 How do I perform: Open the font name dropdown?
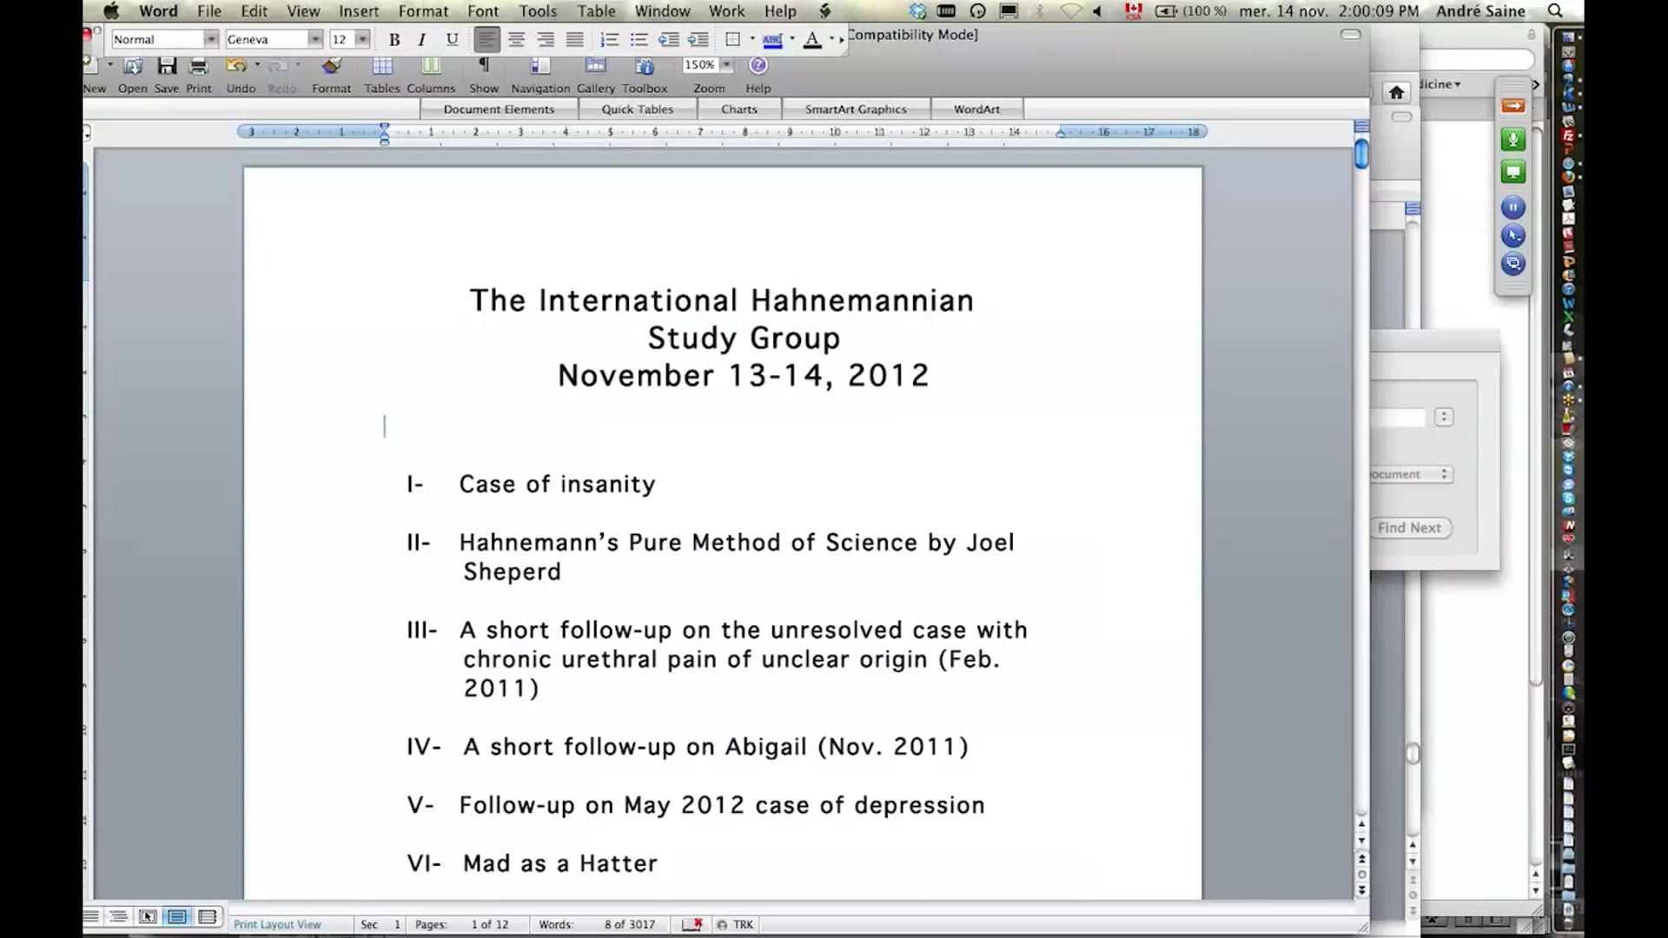coord(315,39)
